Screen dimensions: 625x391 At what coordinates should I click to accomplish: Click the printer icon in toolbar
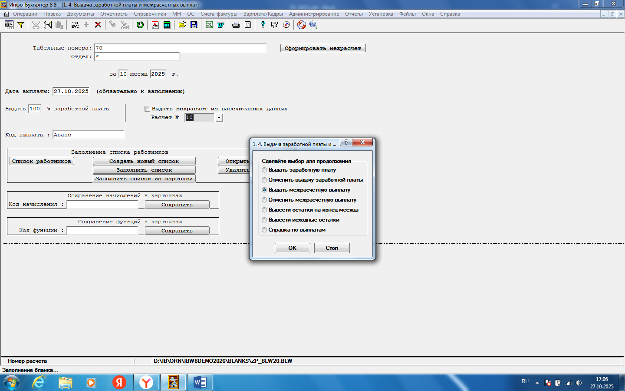(x=236, y=25)
